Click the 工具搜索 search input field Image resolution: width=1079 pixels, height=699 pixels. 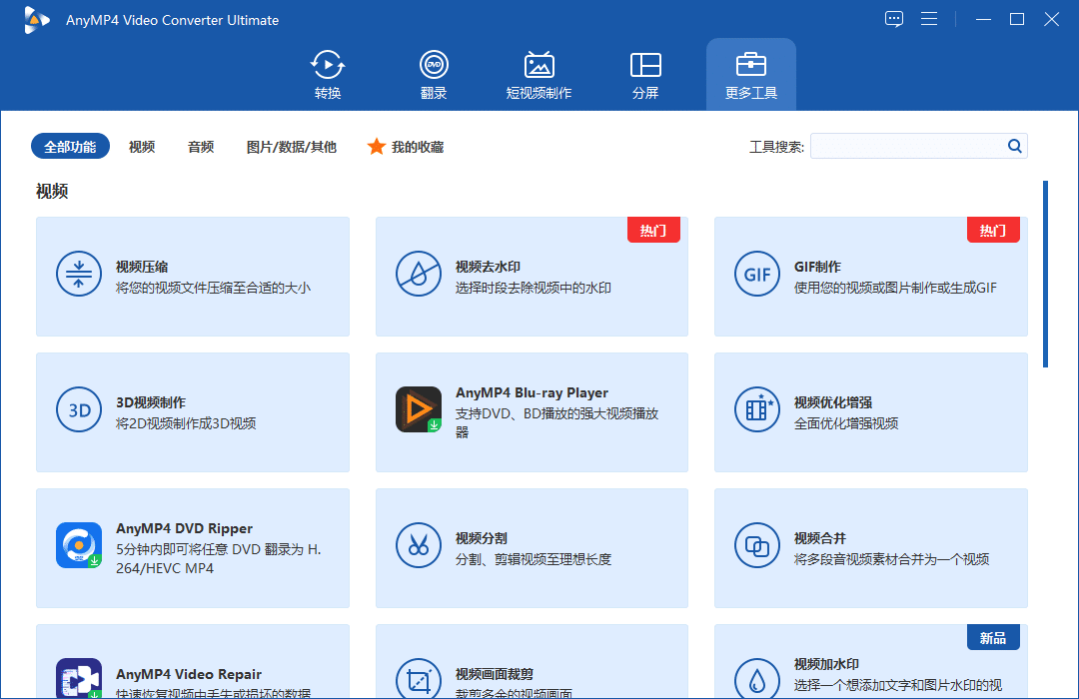click(906, 147)
